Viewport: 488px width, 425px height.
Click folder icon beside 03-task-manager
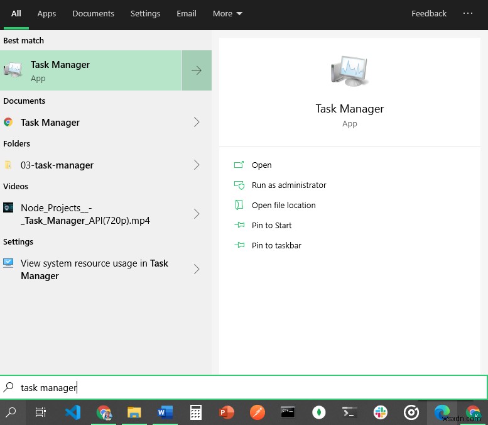click(x=8, y=165)
